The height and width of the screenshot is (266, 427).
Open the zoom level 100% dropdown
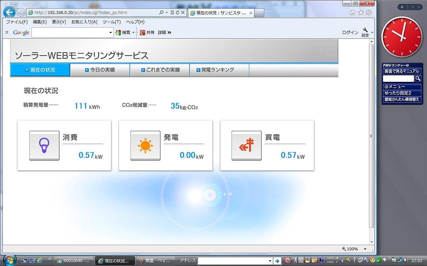[365, 249]
